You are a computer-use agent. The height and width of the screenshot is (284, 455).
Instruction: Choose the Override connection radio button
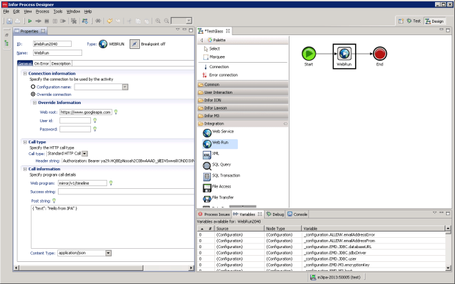(32, 94)
